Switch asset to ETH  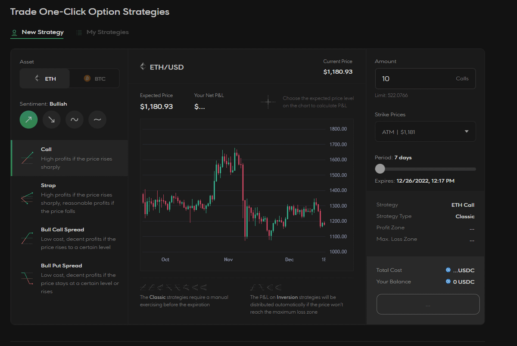[x=45, y=78]
